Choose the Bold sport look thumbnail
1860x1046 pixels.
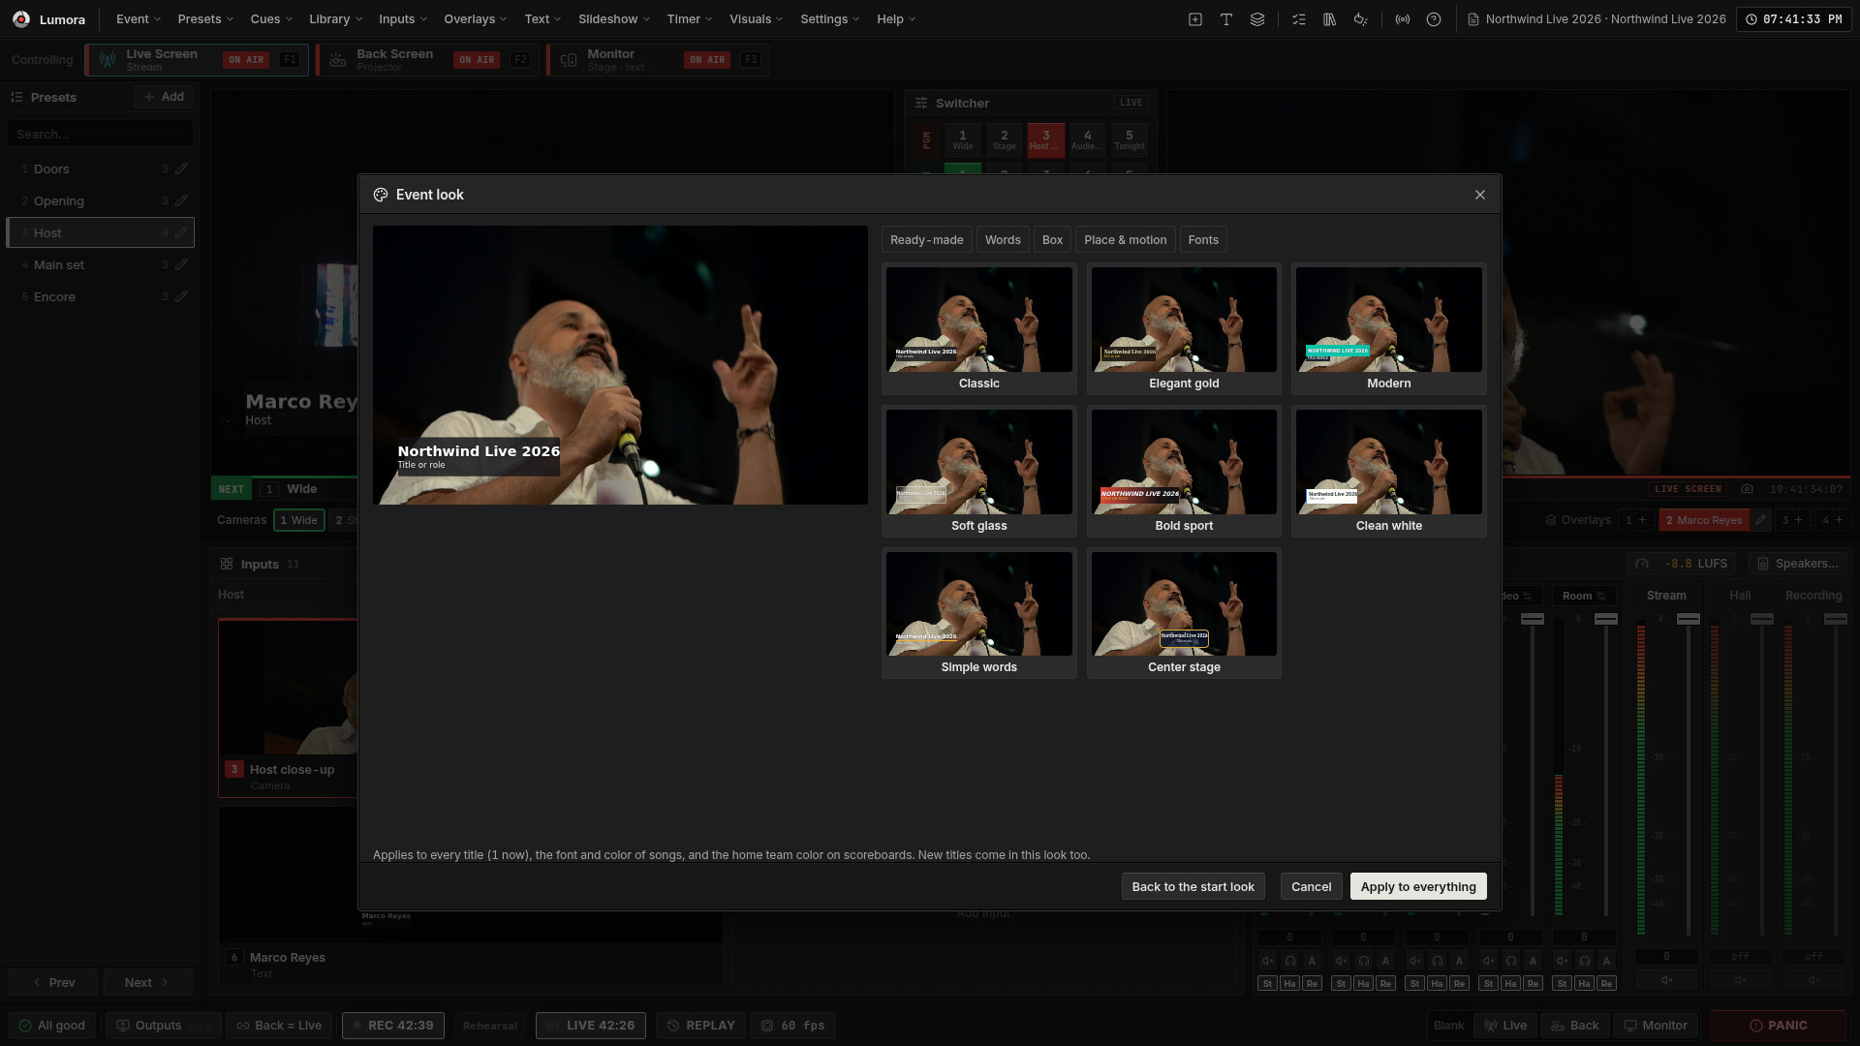pyautogui.click(x=1184, y=471)
